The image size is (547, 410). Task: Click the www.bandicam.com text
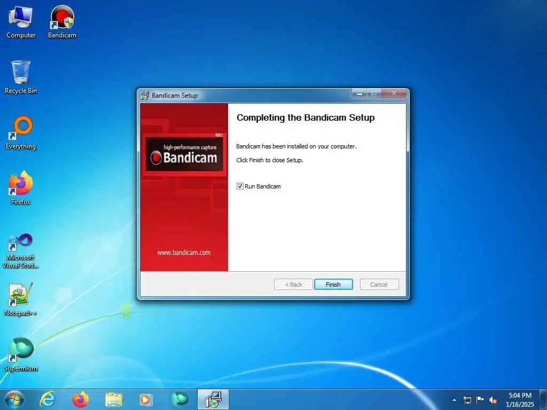click(x=184, y=253)
